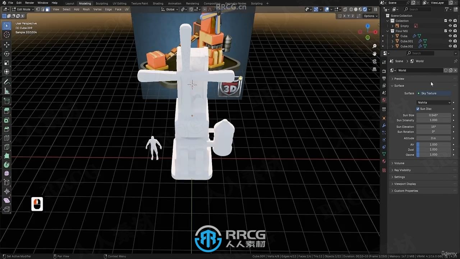Expand the Volume panel
This screenshot has width=460, height=259.
(399, 163)
